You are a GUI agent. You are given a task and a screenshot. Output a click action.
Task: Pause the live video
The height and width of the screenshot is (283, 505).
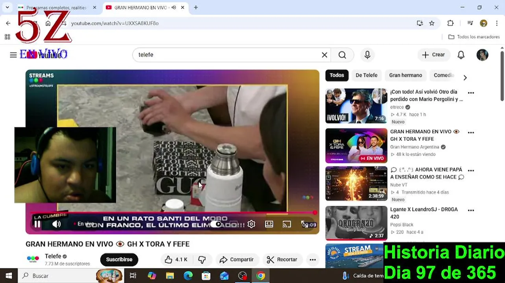point(37,224)
